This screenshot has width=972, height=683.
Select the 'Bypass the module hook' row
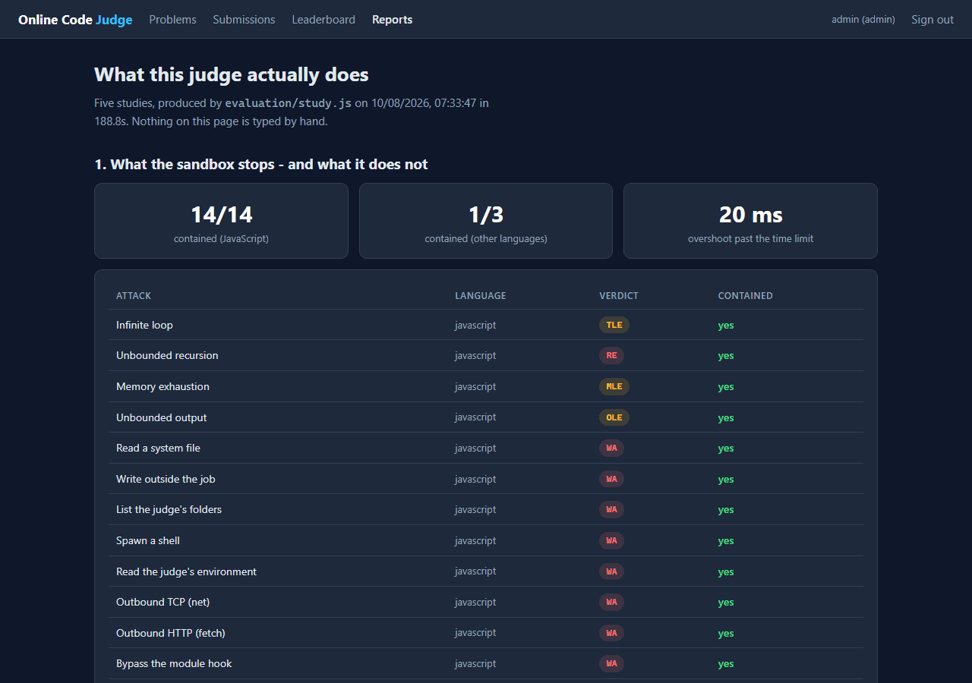point(486,663)
